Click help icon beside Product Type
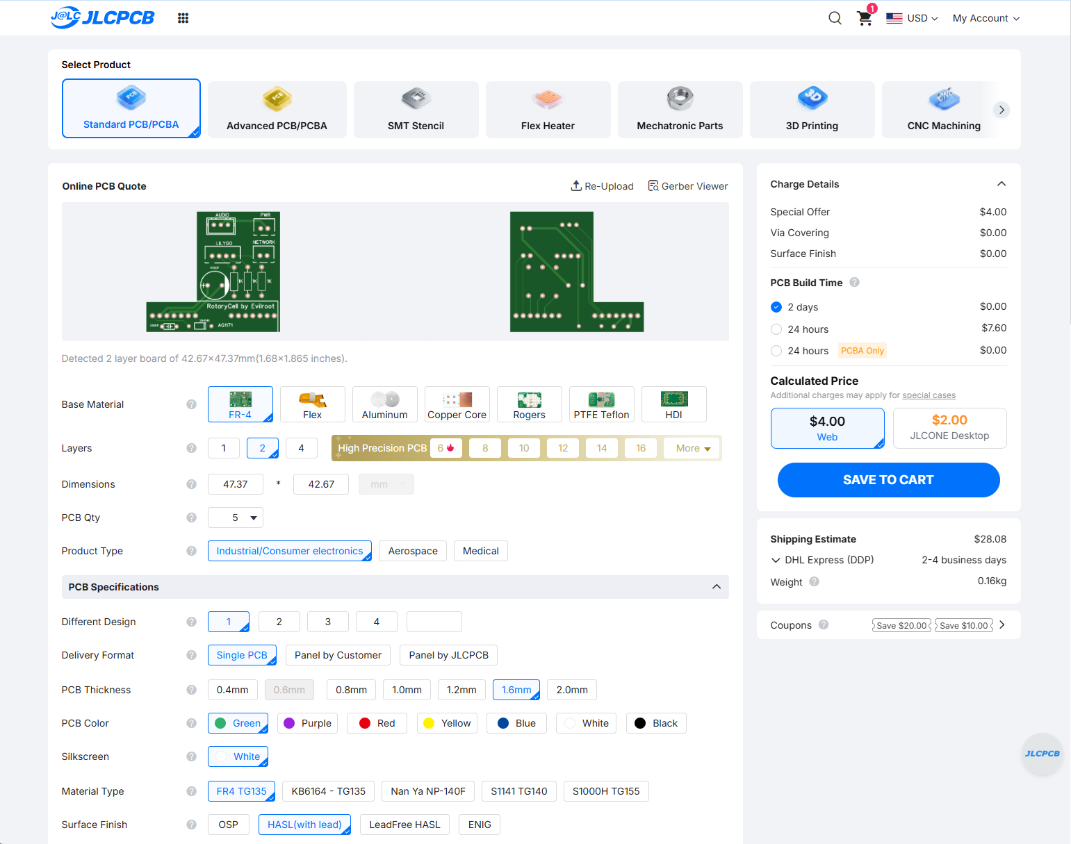 [191, 551]
